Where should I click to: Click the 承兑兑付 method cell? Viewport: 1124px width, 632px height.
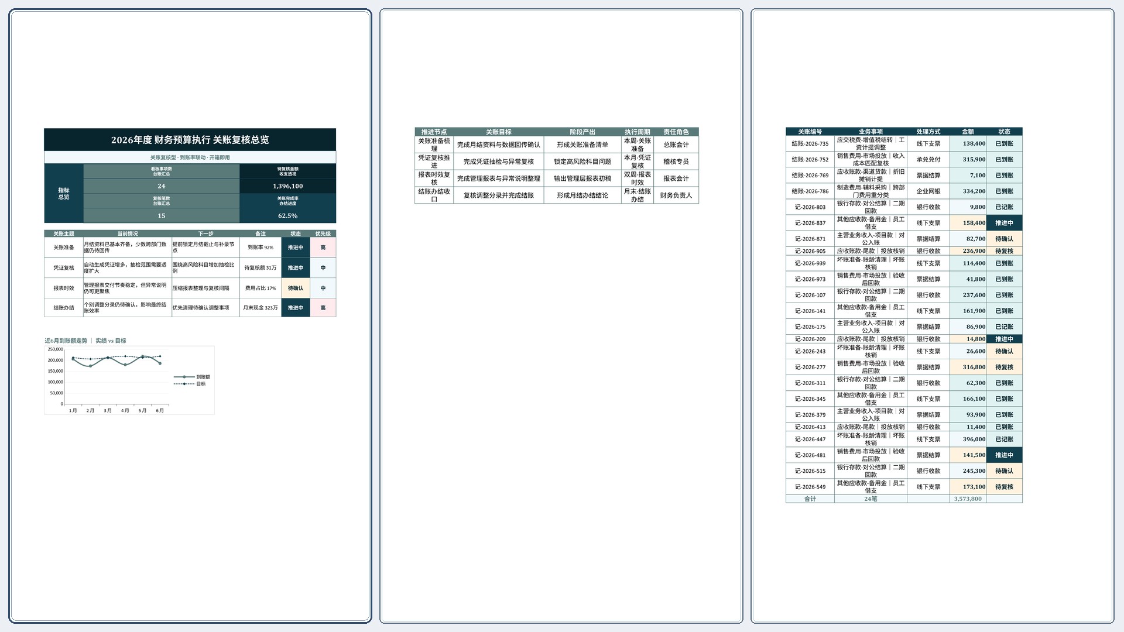coord(928,159)
